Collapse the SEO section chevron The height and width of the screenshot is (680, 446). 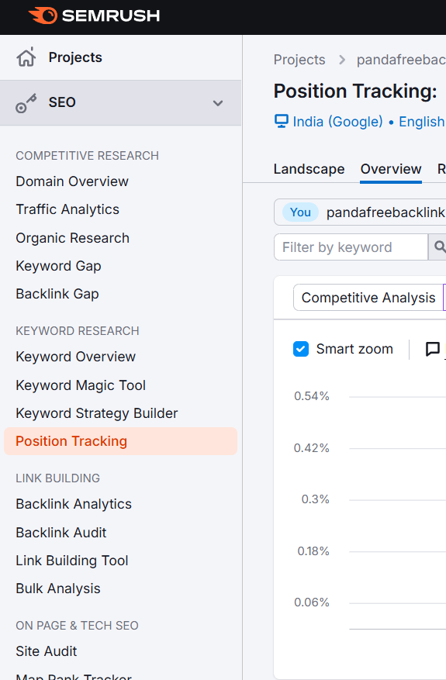coord(218,103)
